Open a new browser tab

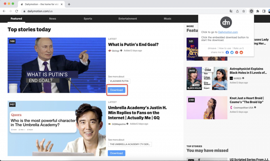pos(69,4)
